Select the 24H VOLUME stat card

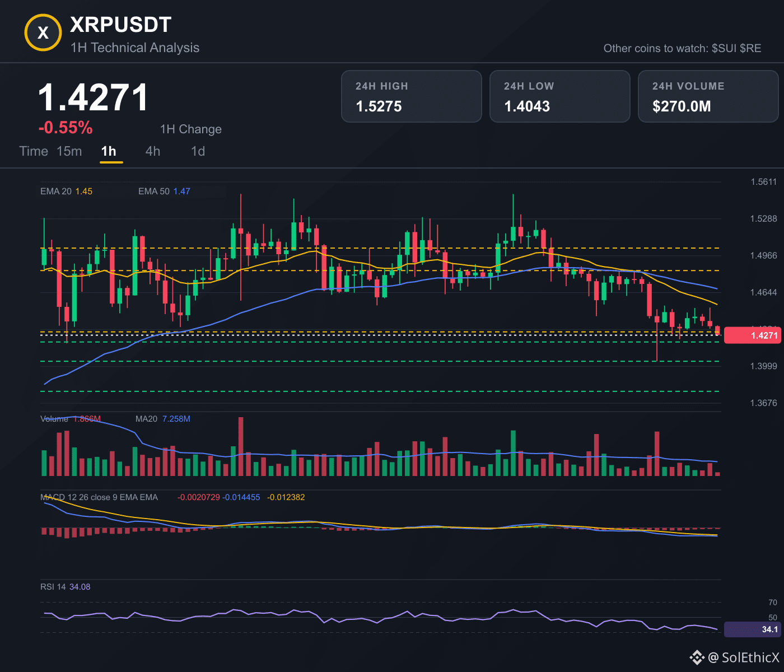[708, 96]
